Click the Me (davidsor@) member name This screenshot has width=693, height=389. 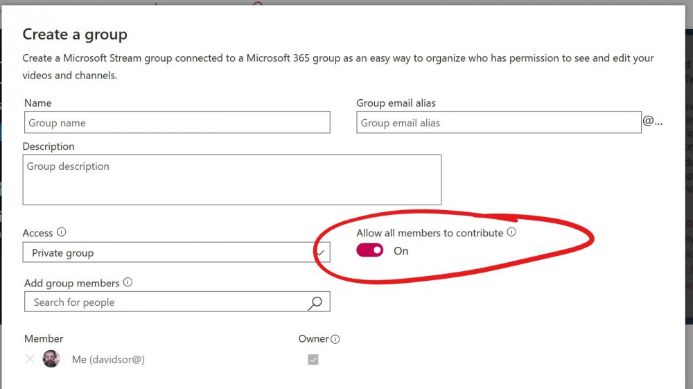pos(108,359)
